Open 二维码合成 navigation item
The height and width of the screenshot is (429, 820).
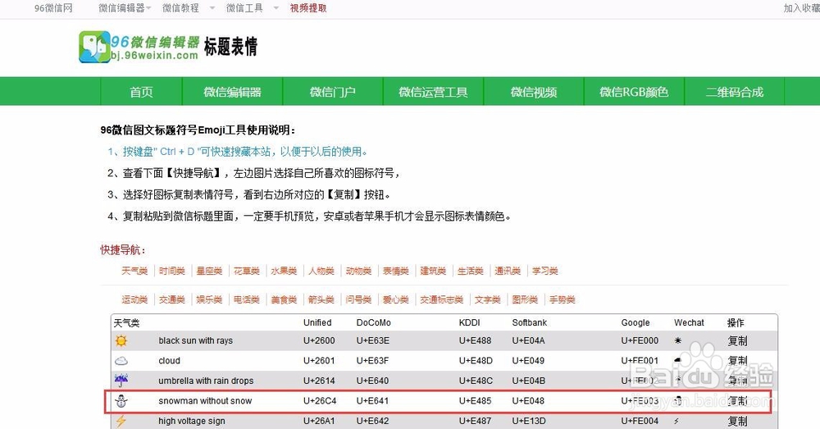pos(734,92)
